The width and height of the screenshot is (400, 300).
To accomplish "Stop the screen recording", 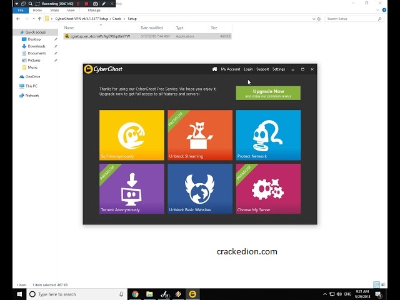I will [86, 4].
